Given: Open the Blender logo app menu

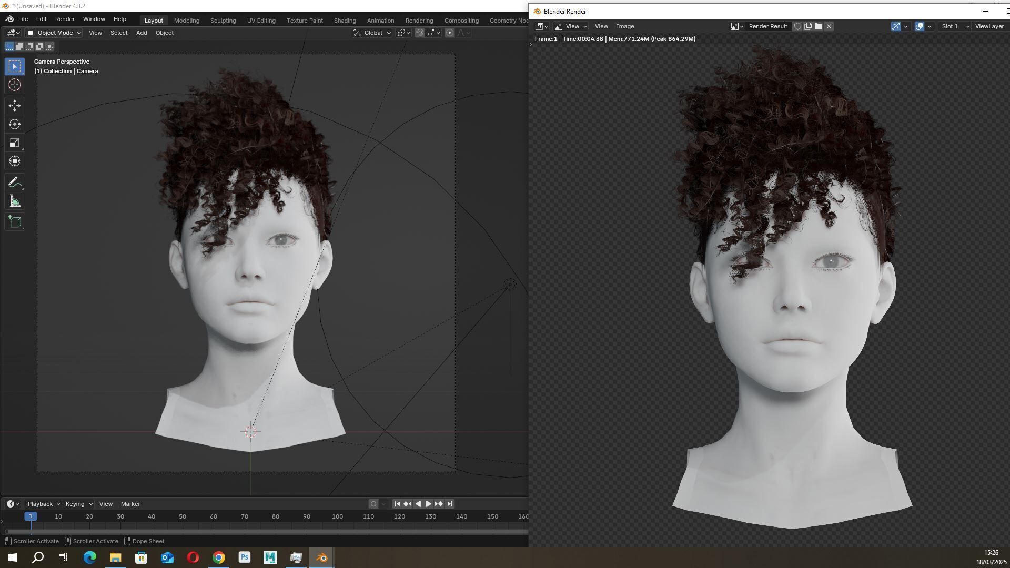Looking at the screenshot, I should click(9, 19).
